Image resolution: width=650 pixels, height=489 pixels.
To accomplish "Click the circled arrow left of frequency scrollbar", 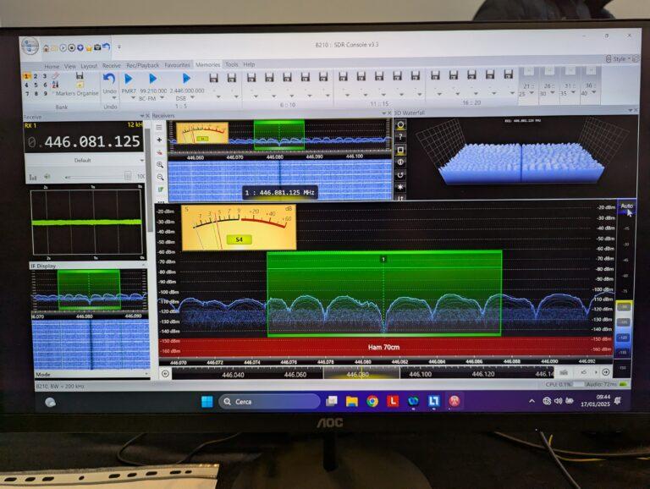I will tap(165, 374).
